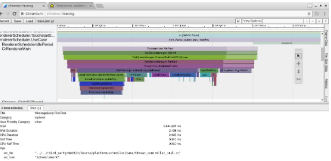Click the timeline vertical scrollbar thumb
331x161 pixels.
[322, 54]
